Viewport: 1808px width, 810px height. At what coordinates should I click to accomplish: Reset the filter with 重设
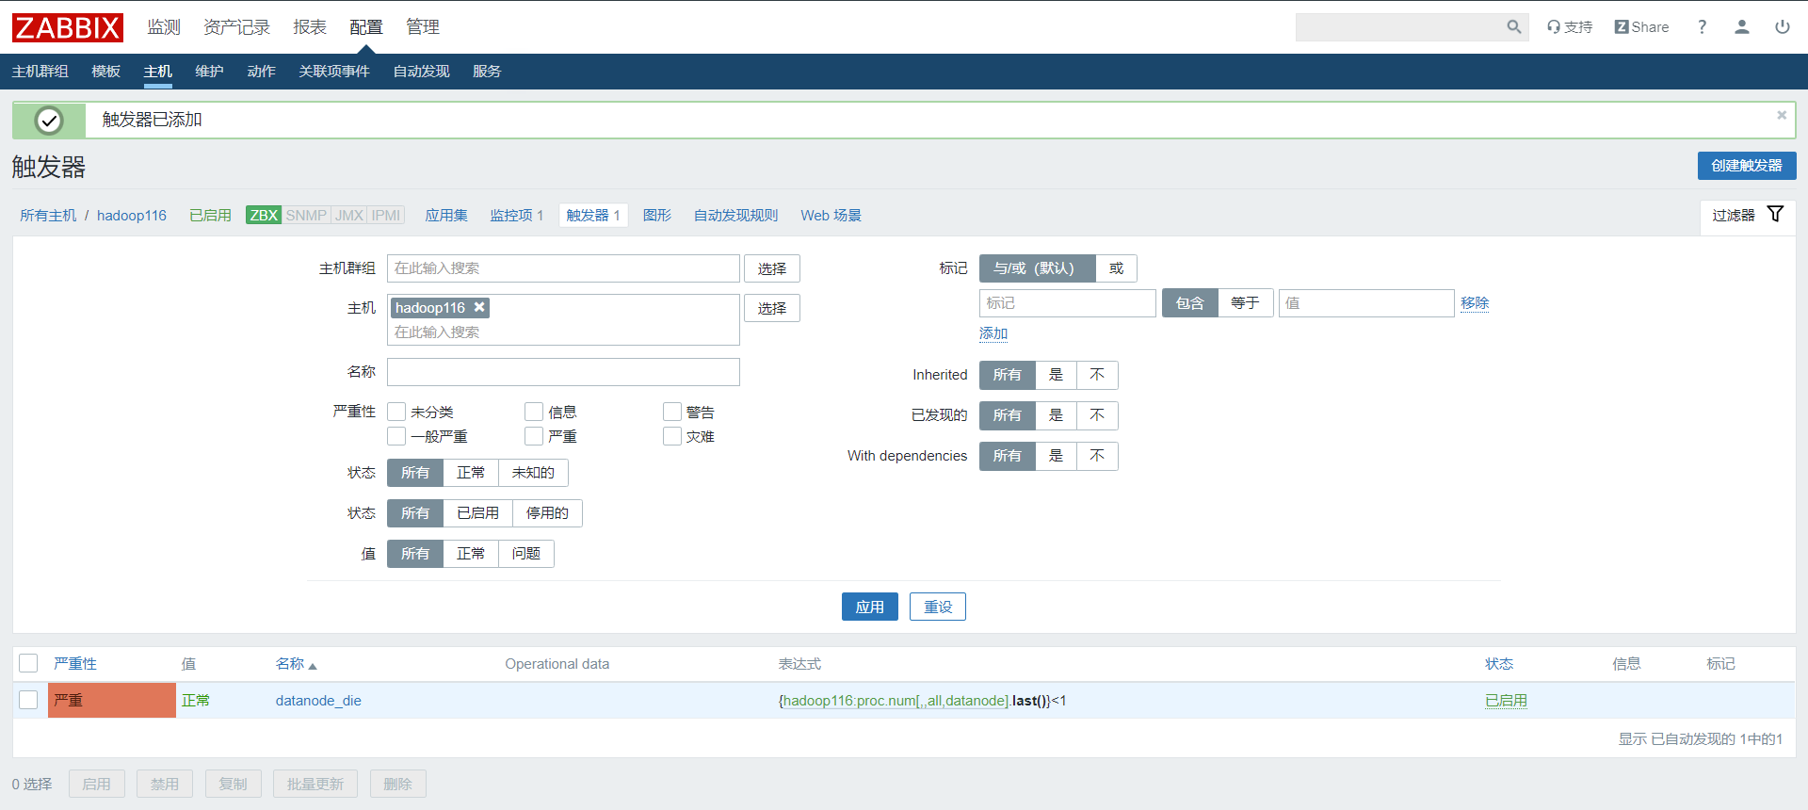click(x=938, y=607)
